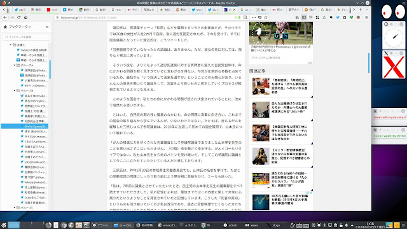Open the Which@which0... bookmark

(x=34, y=183)
